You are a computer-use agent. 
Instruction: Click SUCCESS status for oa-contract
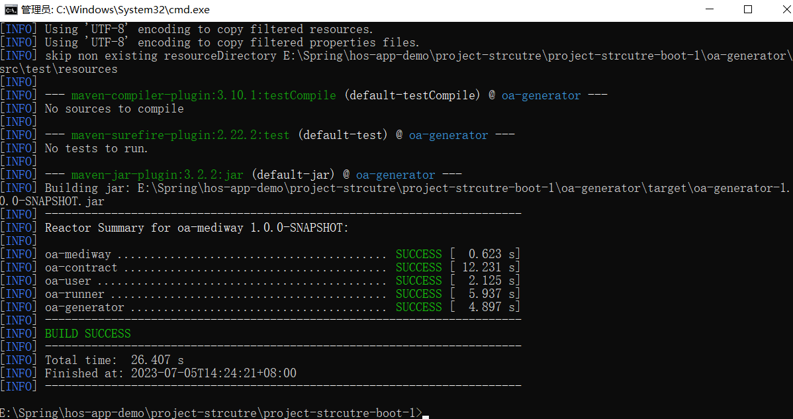(x=418, y=267)
